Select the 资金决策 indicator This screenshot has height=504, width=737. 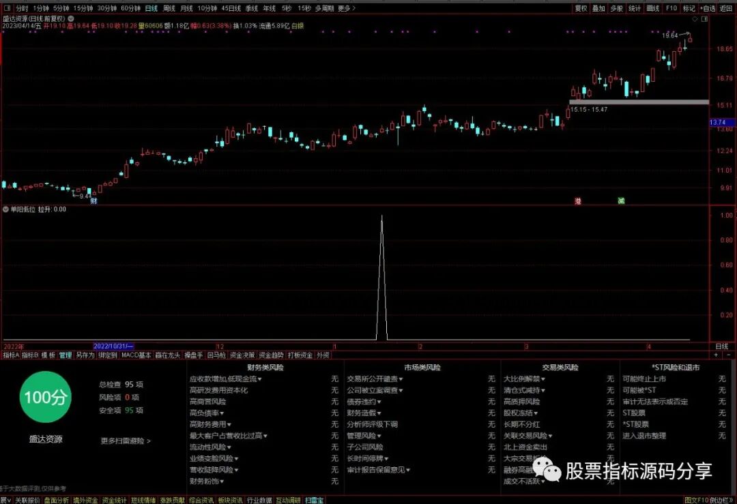242,355
